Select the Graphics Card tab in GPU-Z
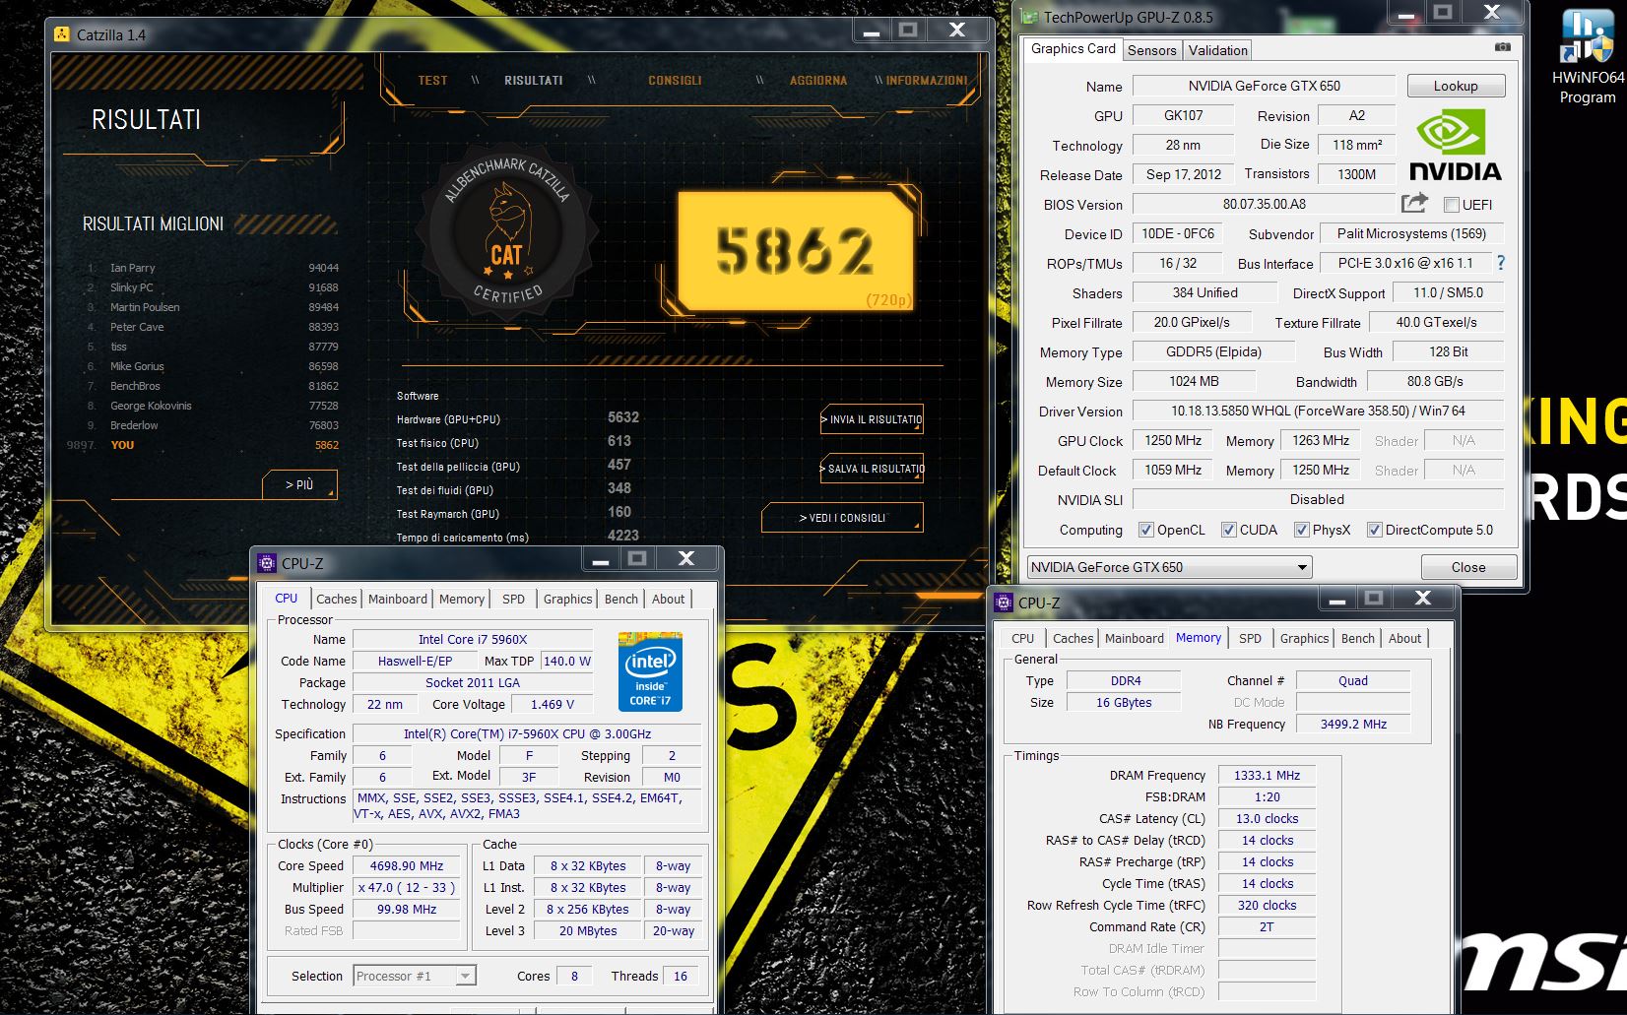The image size is (1627, 1015). tap(1073, 48)
